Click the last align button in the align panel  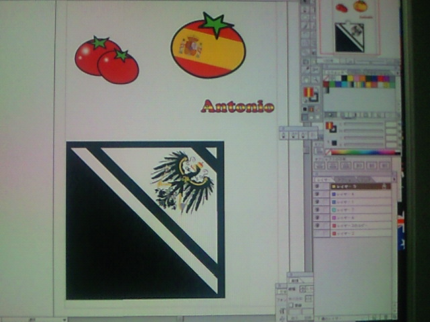point(385,166)
